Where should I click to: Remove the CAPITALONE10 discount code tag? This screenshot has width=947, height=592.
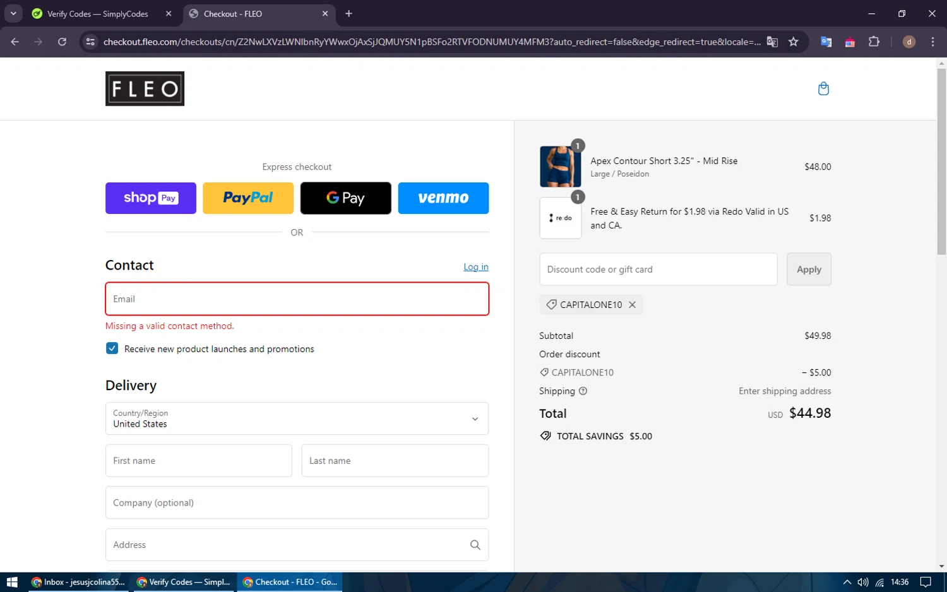tap(632, 305)
